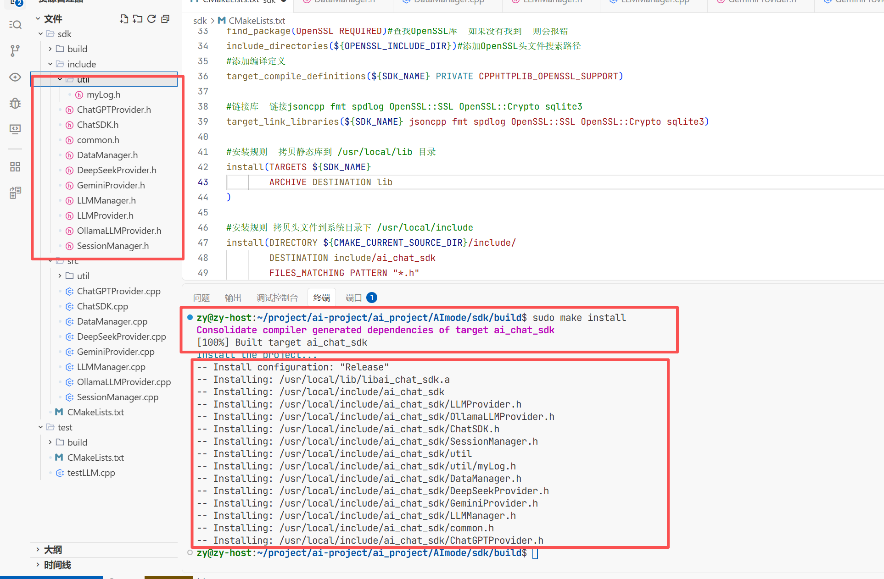The height and width of the screenshot is (579, 884).
Task: Collapse all folders in explorer
Action: point(165,19)
